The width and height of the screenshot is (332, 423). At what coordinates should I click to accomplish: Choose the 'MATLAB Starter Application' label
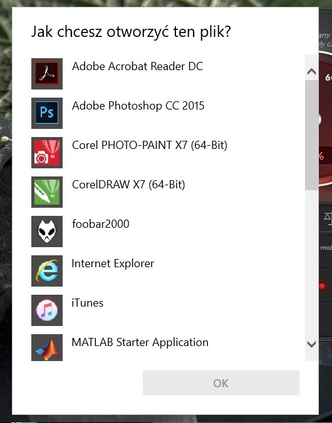click(140, 342)
